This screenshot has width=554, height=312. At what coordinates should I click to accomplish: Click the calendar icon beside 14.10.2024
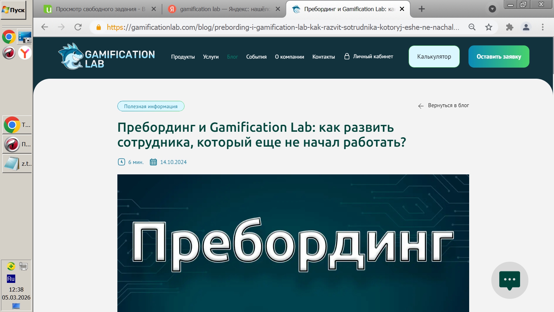[153, 162]
